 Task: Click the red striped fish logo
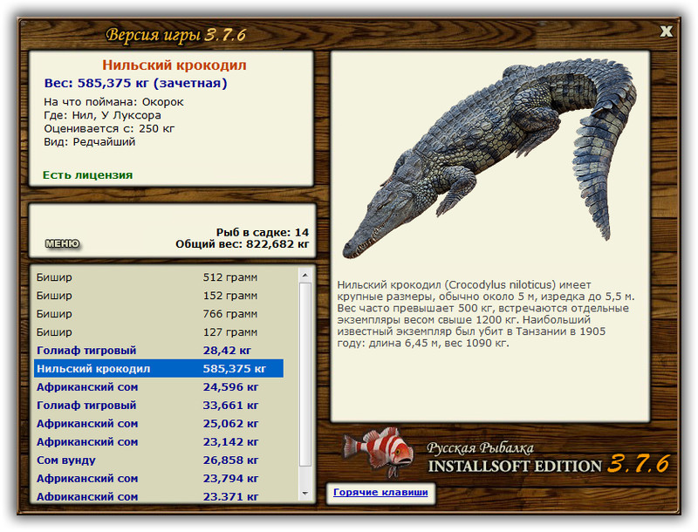379,452
